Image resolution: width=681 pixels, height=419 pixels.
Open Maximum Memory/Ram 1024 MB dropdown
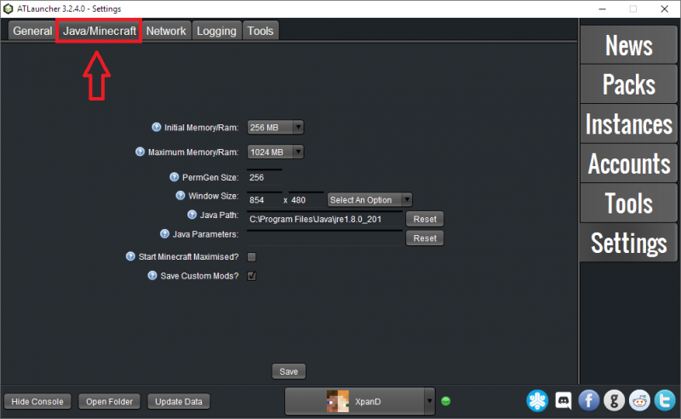coord(275,152)
